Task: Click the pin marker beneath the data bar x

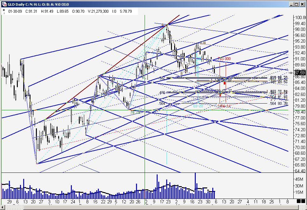Action: click(x=4, y=13)
